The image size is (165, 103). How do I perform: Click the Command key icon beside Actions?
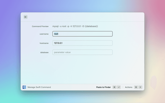point(136,87)
